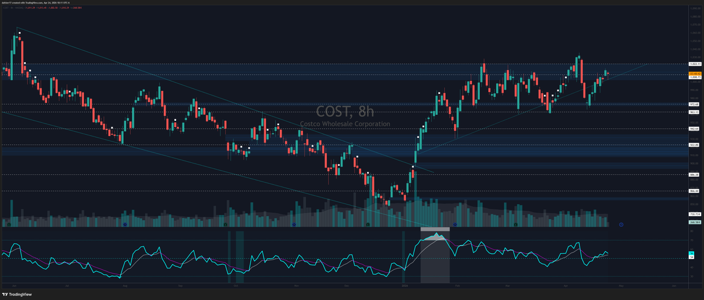Open the blue event marker near Aug
Viewport: 704px width, 300px height.
click(x=125, y=224)
